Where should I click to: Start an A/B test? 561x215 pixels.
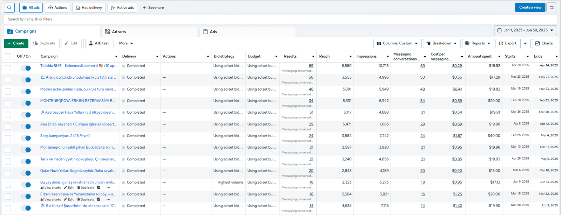(x=99, y=43)
